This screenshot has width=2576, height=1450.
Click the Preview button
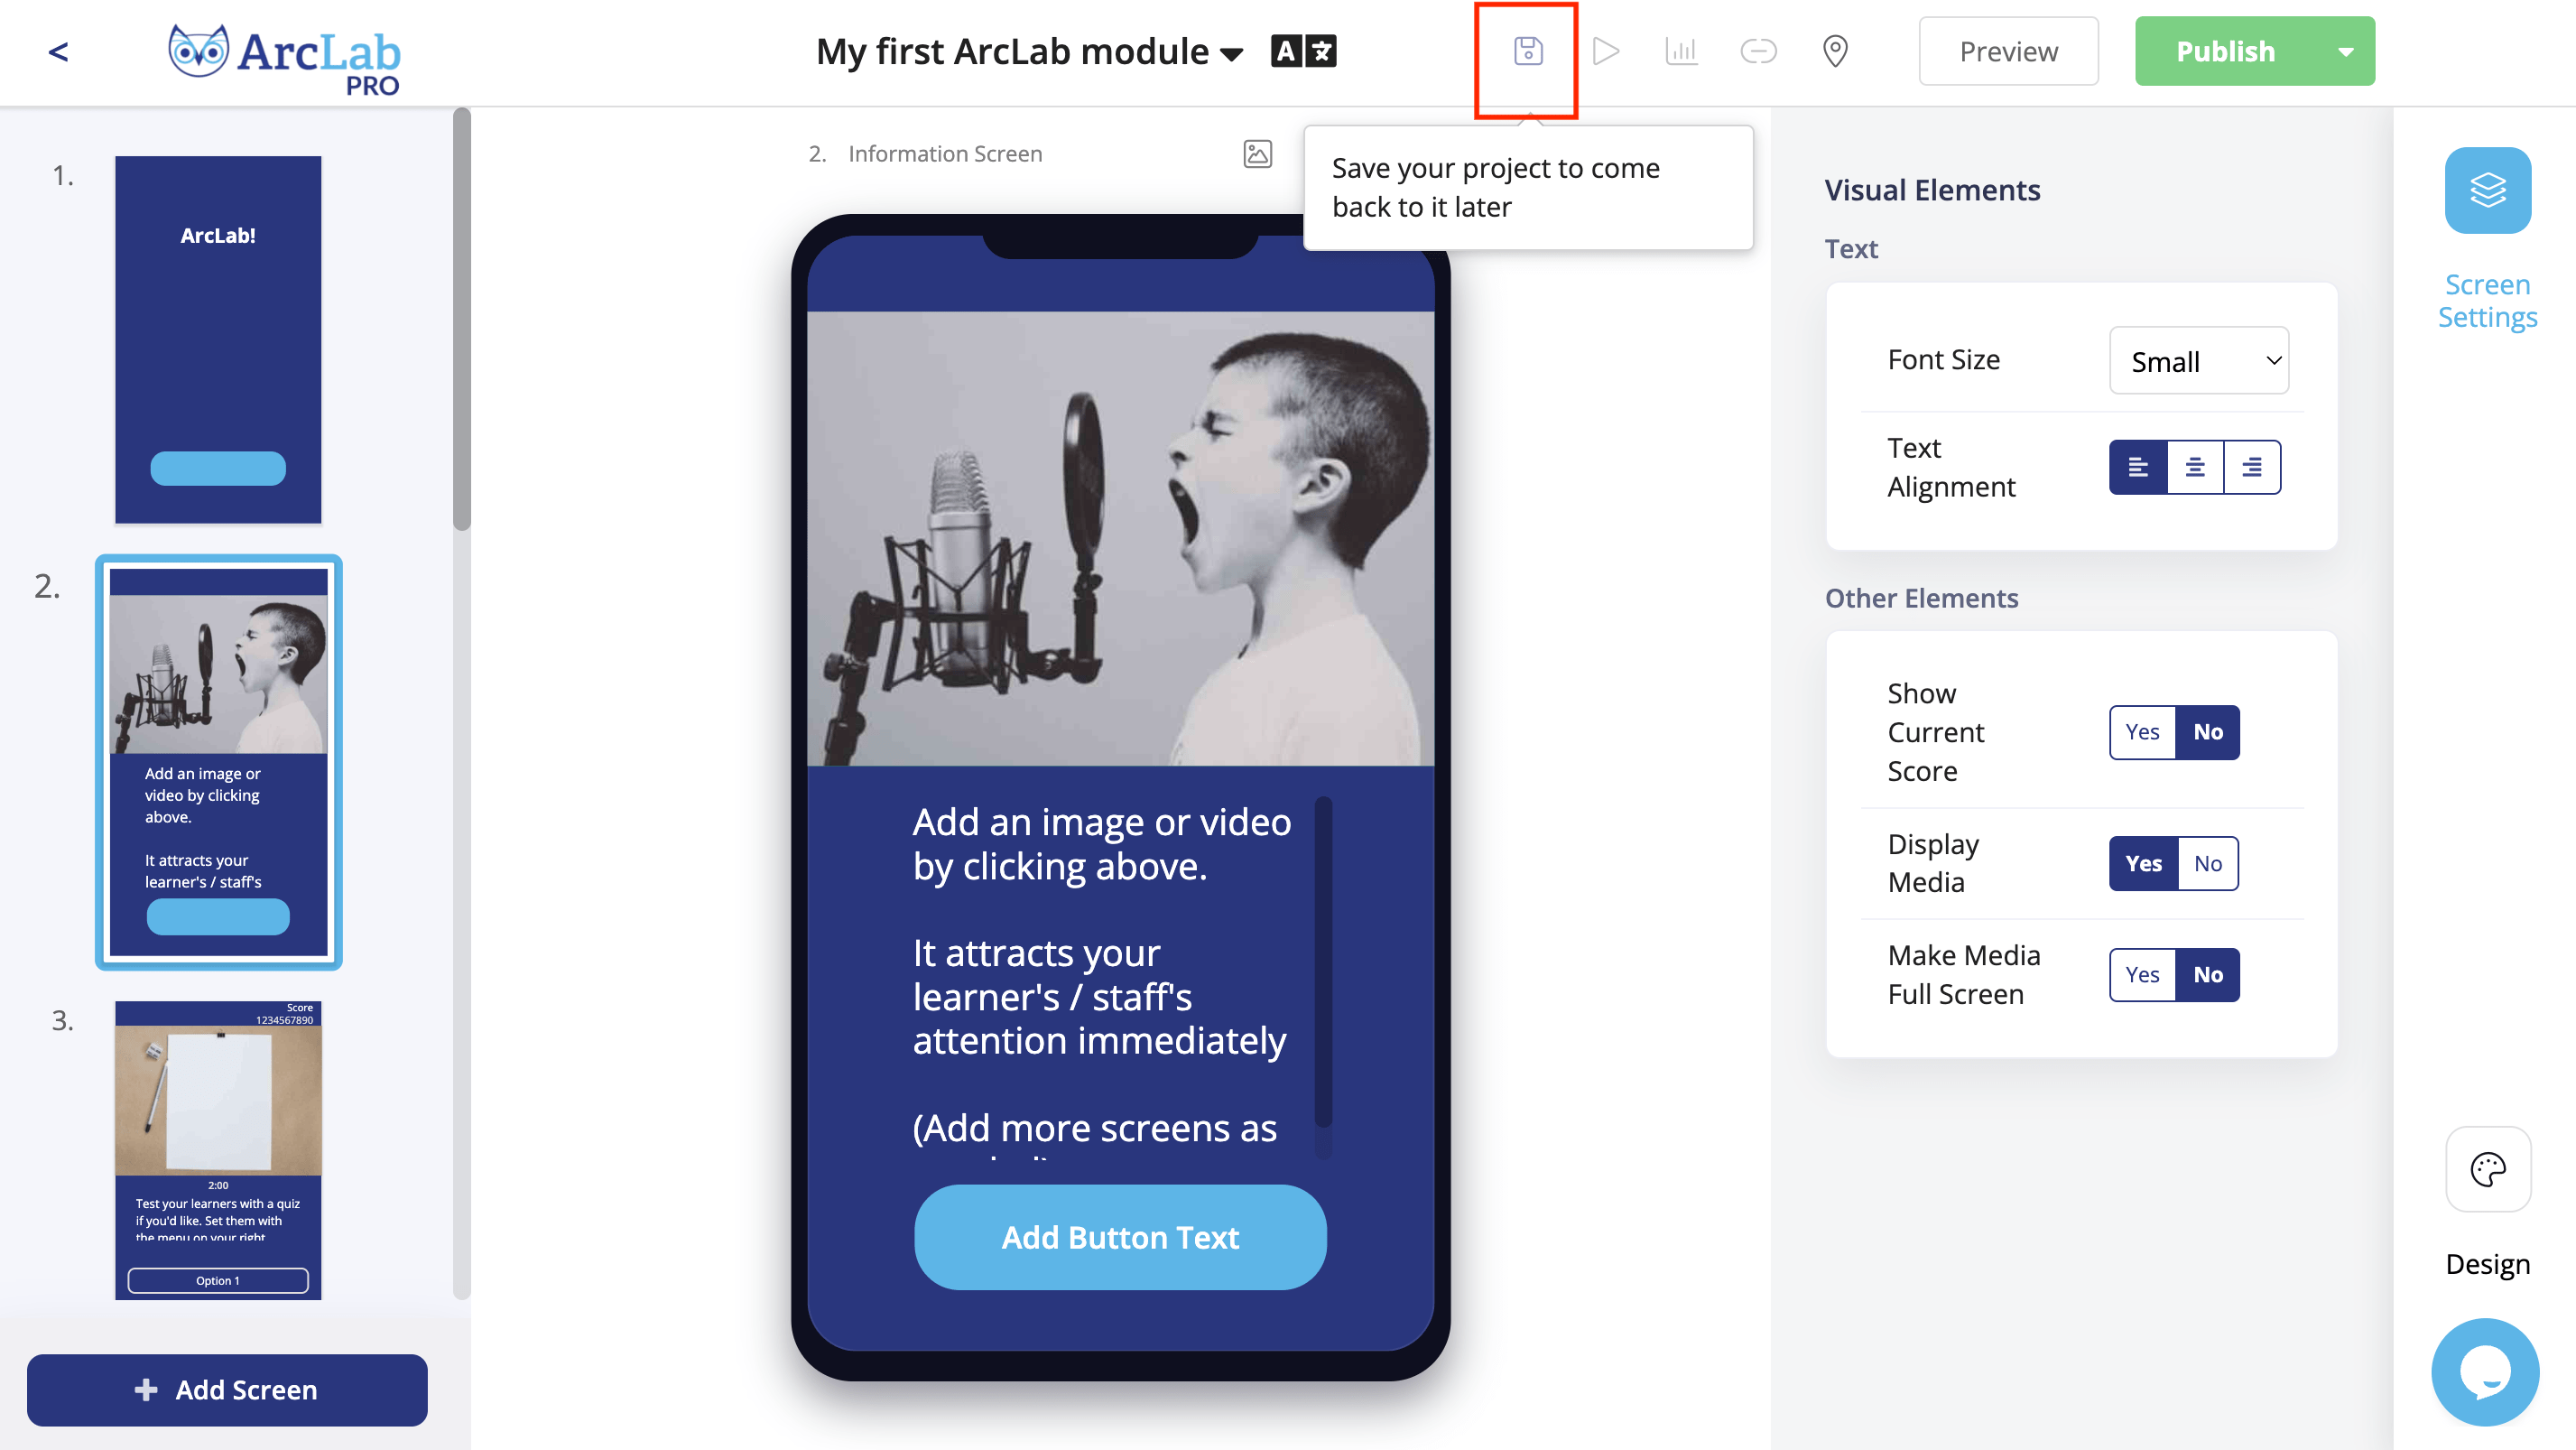pos(2007,51)
